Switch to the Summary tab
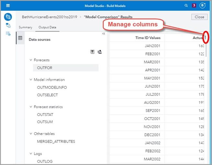This screenshot has width=212, height=165. [25, 27]
